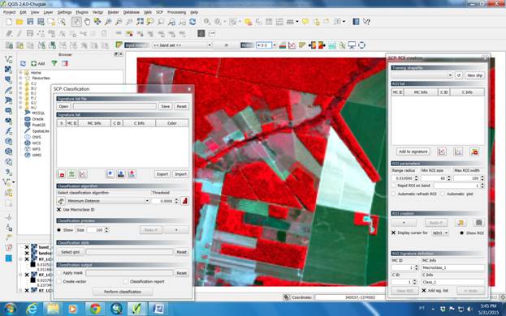
Task: Enable Classification report checkbox
Action: [x=126, y=282]
